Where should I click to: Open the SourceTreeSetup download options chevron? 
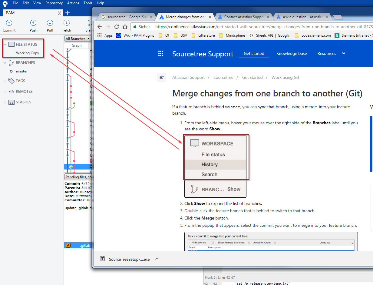point(157,259)
